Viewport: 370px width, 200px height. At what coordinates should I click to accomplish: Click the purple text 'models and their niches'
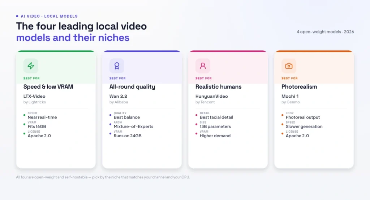click(x=73, y=37)
